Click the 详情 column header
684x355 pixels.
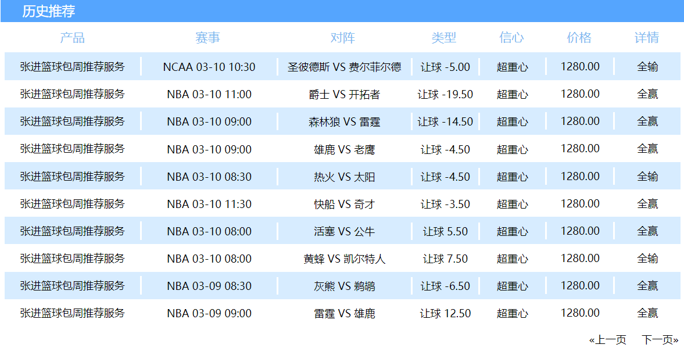(647, 38)
